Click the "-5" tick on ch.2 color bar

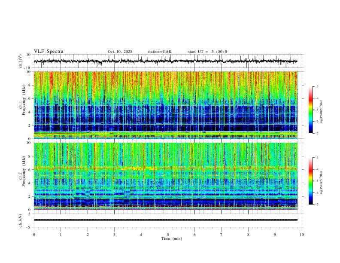pos(316,181)
